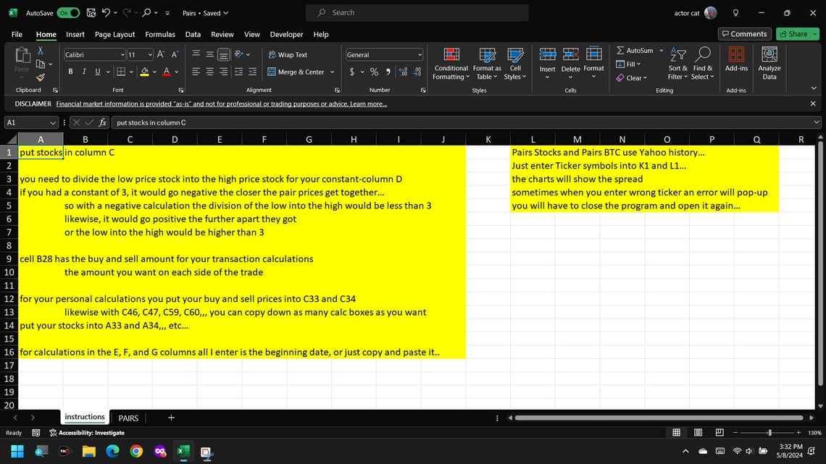Click inside the Name Box
Image resolution: width=826 pixels, height=464 pixels.
click(x=29, y=122)
